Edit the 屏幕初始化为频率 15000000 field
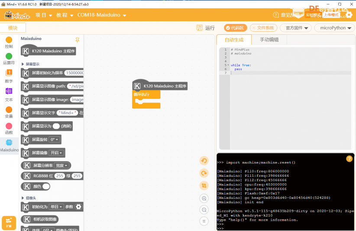Viewport: 356px width, 231px height. click(x=74, y=73)
